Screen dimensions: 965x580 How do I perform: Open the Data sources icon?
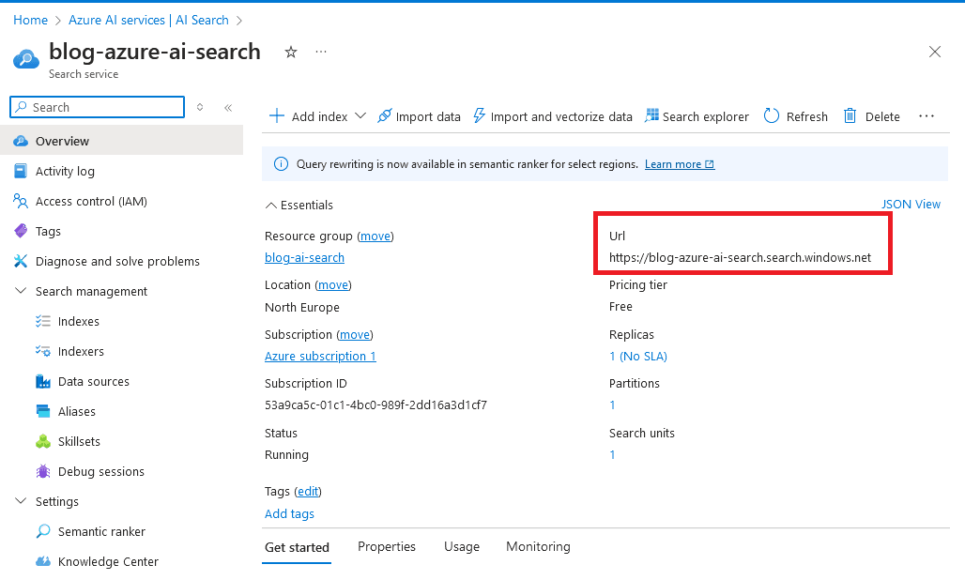click(x=43, y=381)
